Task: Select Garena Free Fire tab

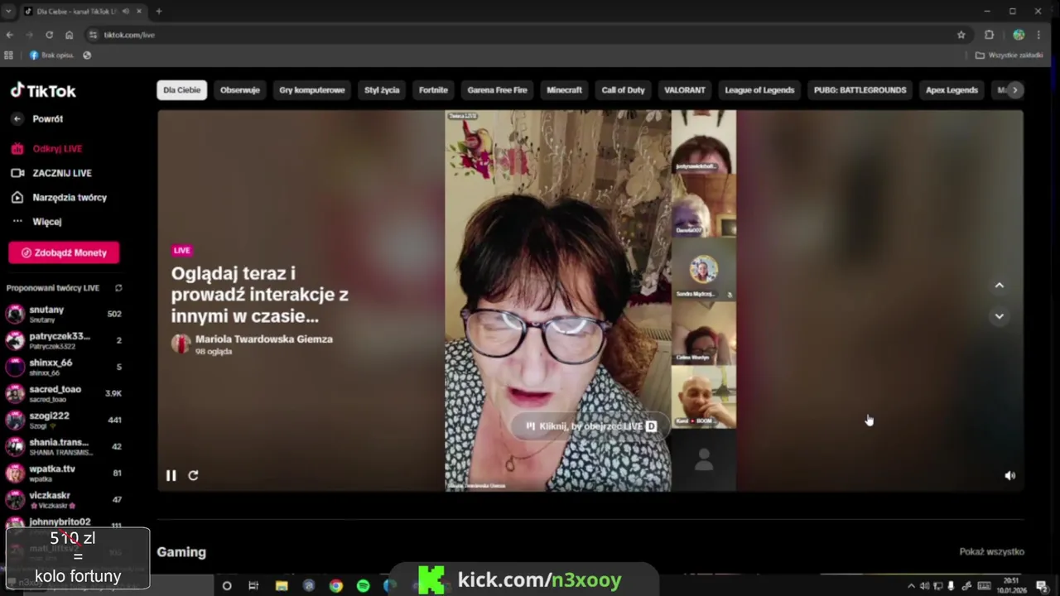Action: (x=497, y=90)
